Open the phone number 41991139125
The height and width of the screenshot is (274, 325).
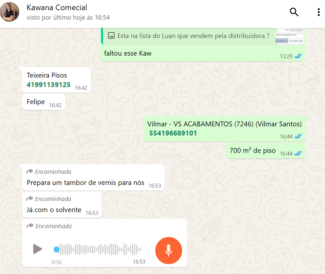coord(48,85)
